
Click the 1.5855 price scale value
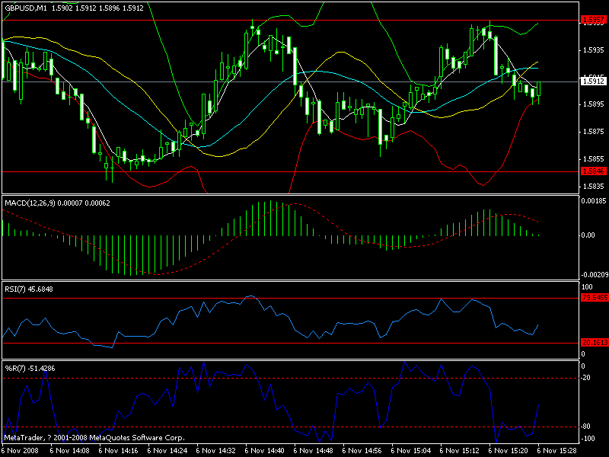[x=594, y=159]
